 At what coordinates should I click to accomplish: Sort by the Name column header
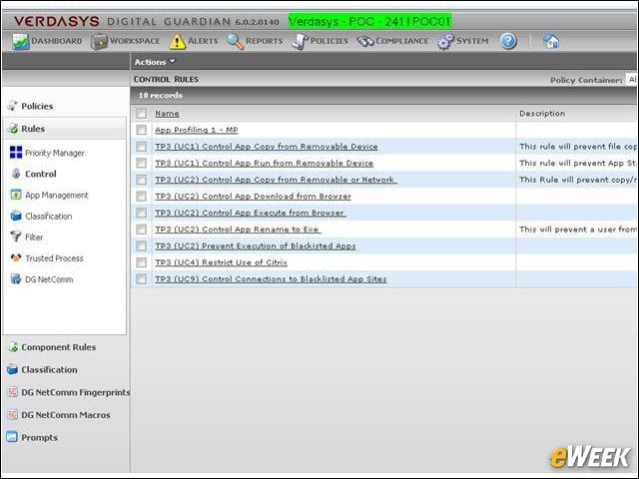coord(167,114)
